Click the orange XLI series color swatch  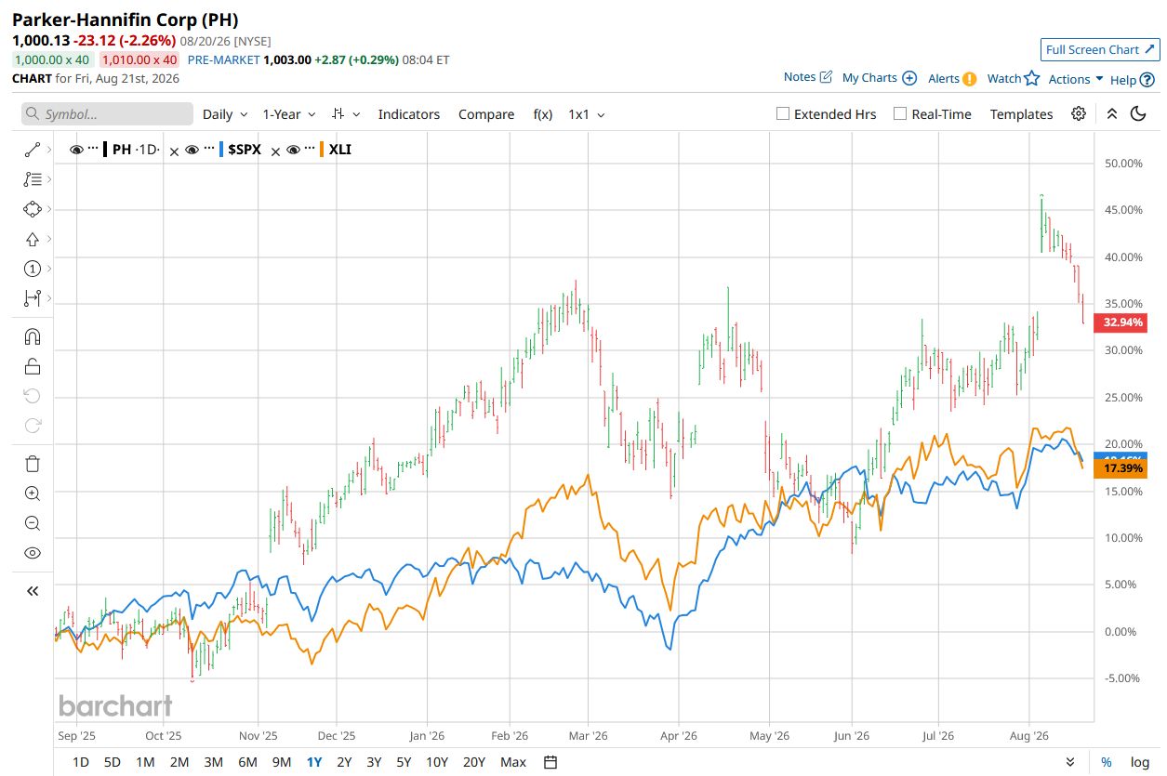pyautogui.click(x=322, y=150)
